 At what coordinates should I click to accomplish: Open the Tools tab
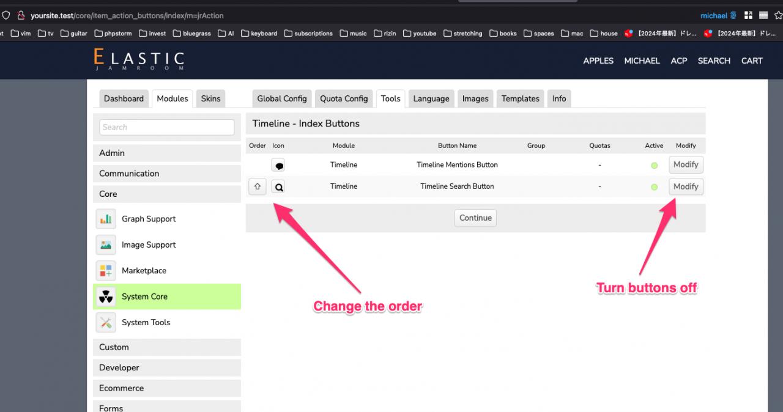390,98
